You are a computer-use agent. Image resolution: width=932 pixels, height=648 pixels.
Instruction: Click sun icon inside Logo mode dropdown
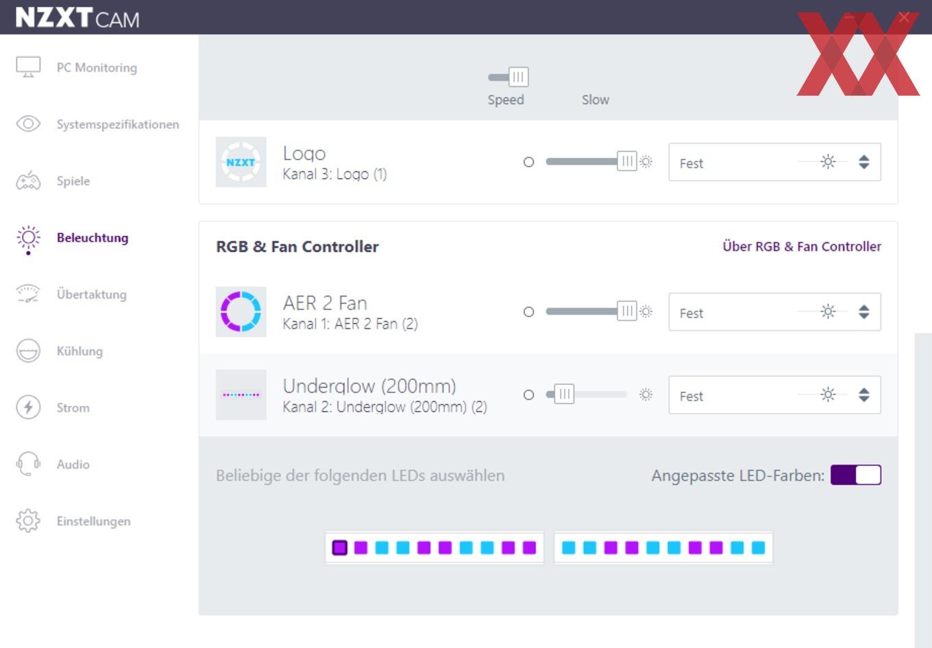coord(829,162)
